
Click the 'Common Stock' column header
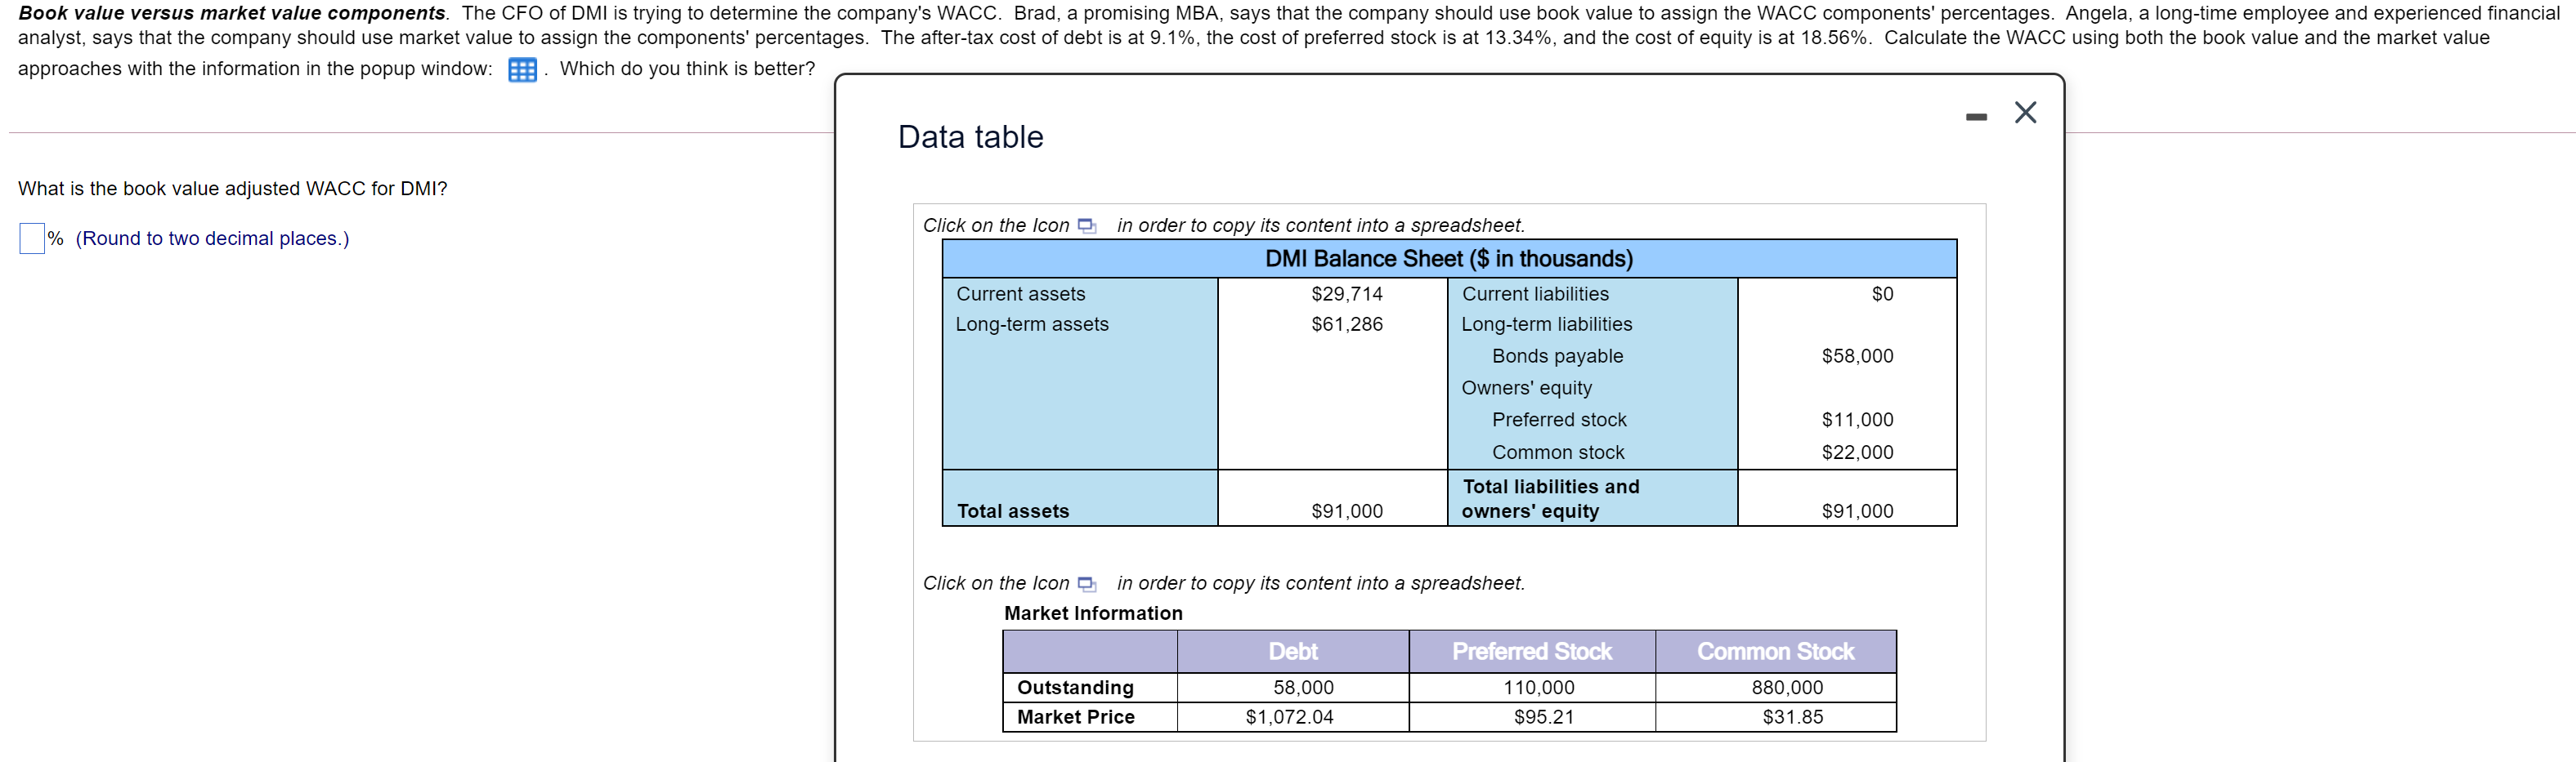pos(1775,652)
